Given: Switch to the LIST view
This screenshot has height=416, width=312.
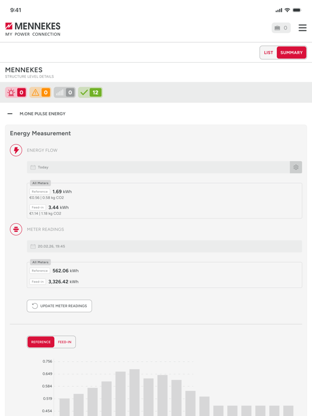Looking at the screenshot, I should click(x=269, y=53).
